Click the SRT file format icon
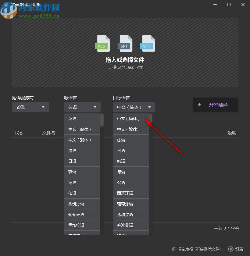Image resolution: width=250 pixels, height=256 pixels. coord(125,43)
